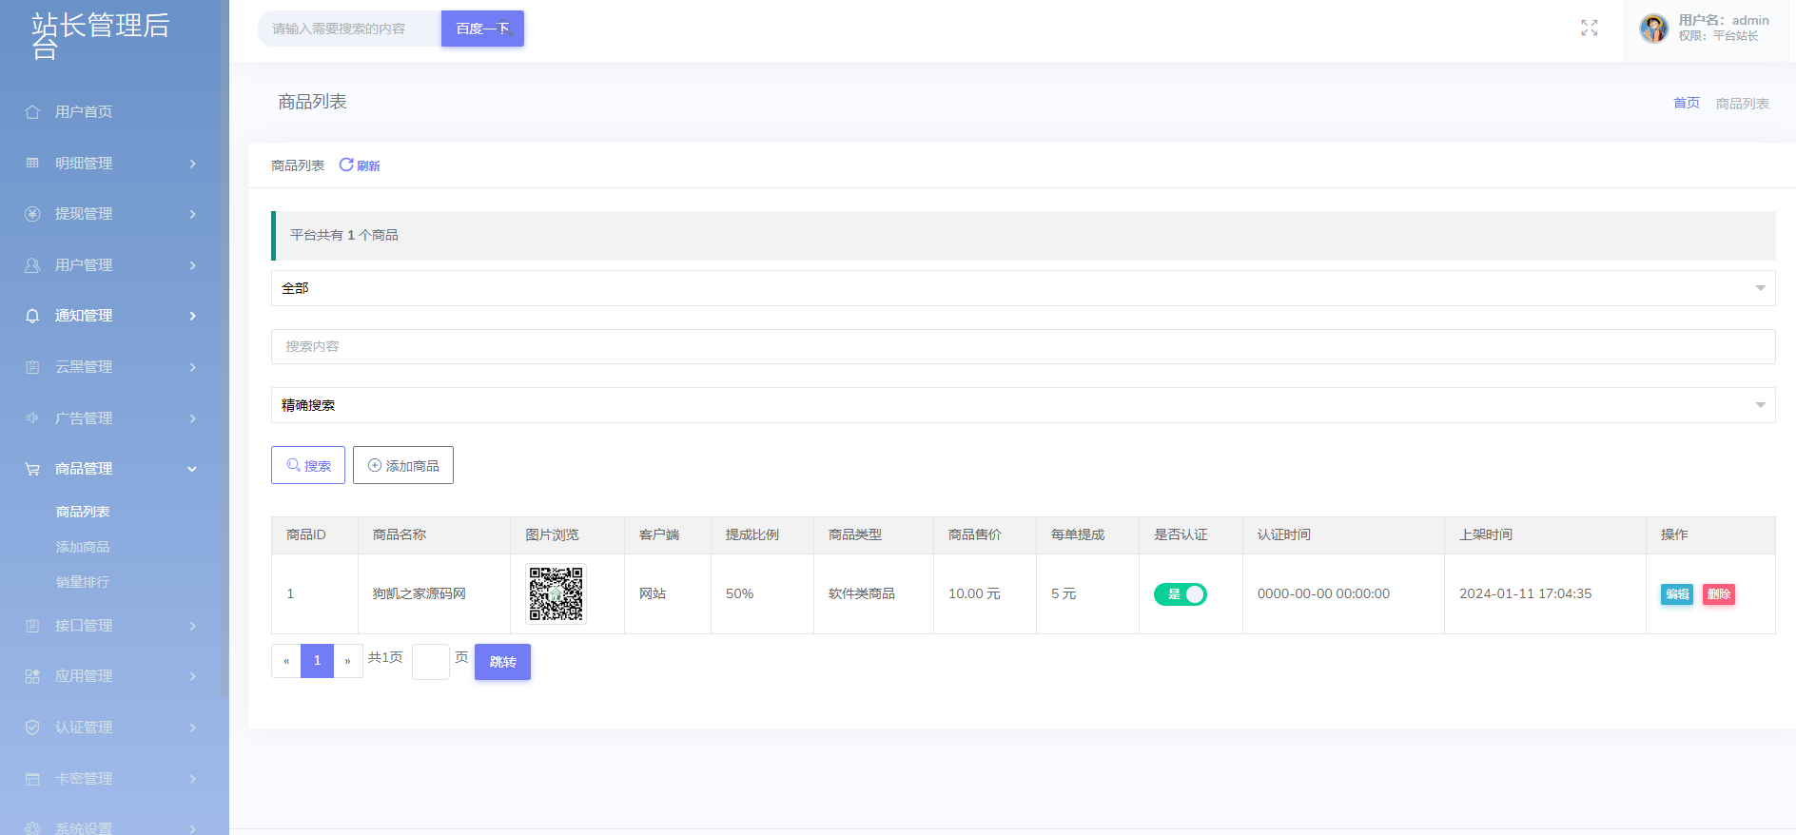Click the fullscreen toggle icon in header

point(1589,29)
